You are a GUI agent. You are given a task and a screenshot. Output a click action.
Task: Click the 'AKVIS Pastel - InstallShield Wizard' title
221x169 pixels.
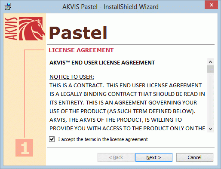(x=110, y=7)
